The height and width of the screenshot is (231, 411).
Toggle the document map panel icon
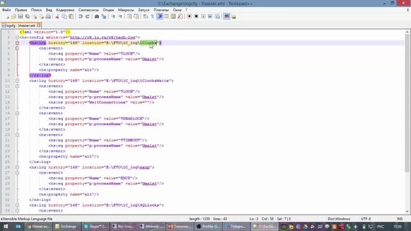173,17
